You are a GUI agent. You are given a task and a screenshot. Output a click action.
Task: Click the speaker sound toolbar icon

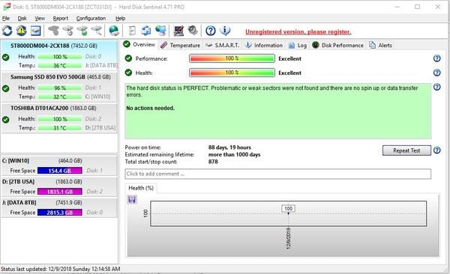pyautogui.click(x=193, y=31)
